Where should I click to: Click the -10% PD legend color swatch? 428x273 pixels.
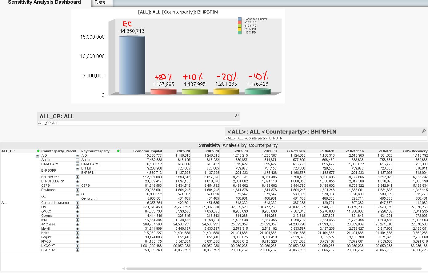click(x=240, y=33)
